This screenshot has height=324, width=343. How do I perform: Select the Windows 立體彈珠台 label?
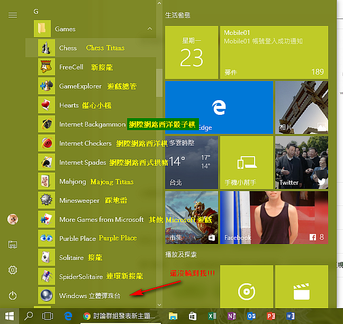(x=89, y=295)
